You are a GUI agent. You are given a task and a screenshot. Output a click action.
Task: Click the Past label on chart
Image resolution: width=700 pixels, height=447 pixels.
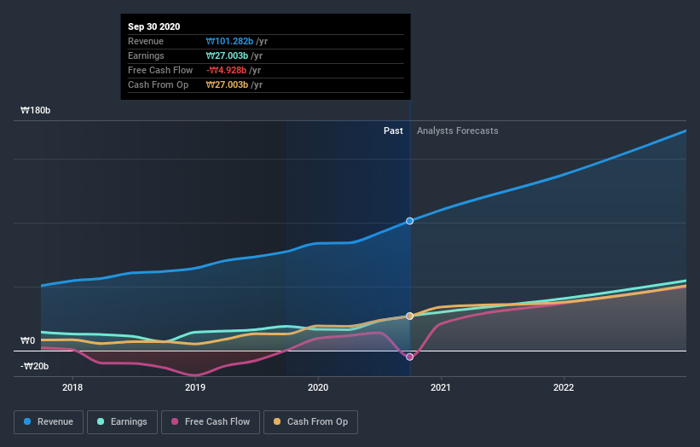(393, 131)
